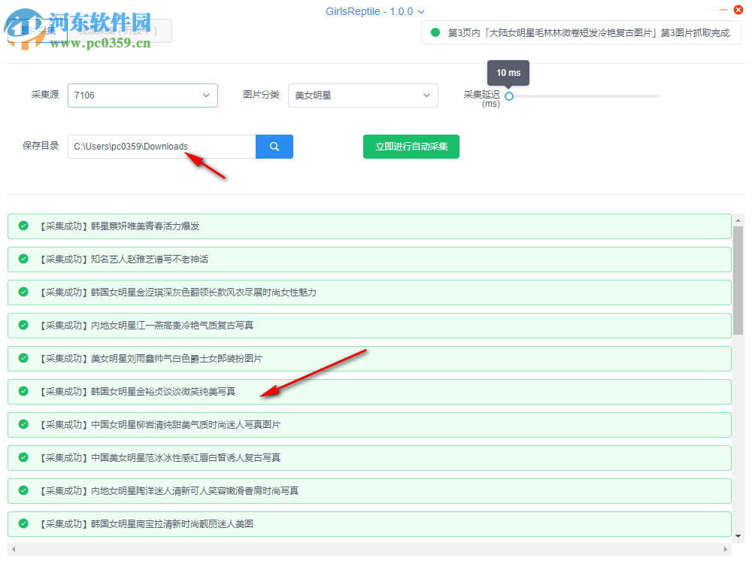Click success icon for 内地女明星陶洋 row
Viewport: 752px width, 564px height.
23,490
